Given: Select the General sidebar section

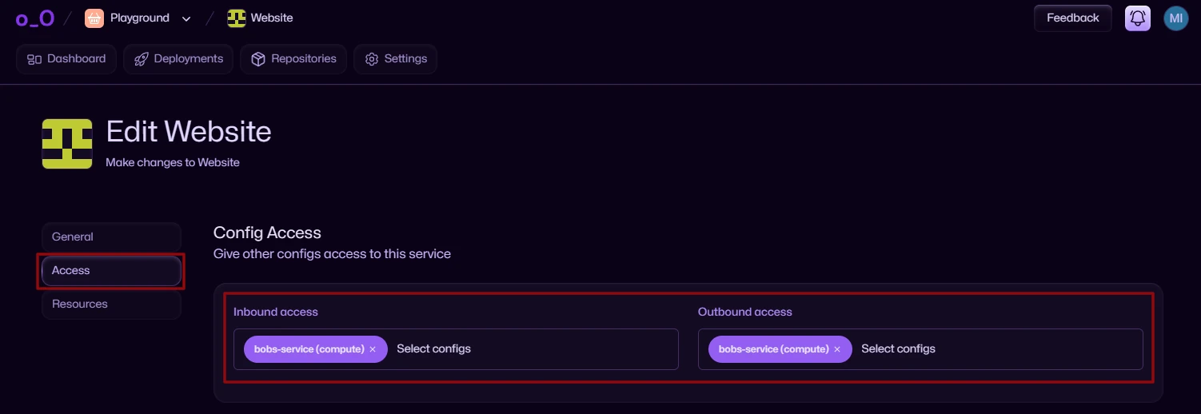Looking at the screenshot, I should [112, 237].
